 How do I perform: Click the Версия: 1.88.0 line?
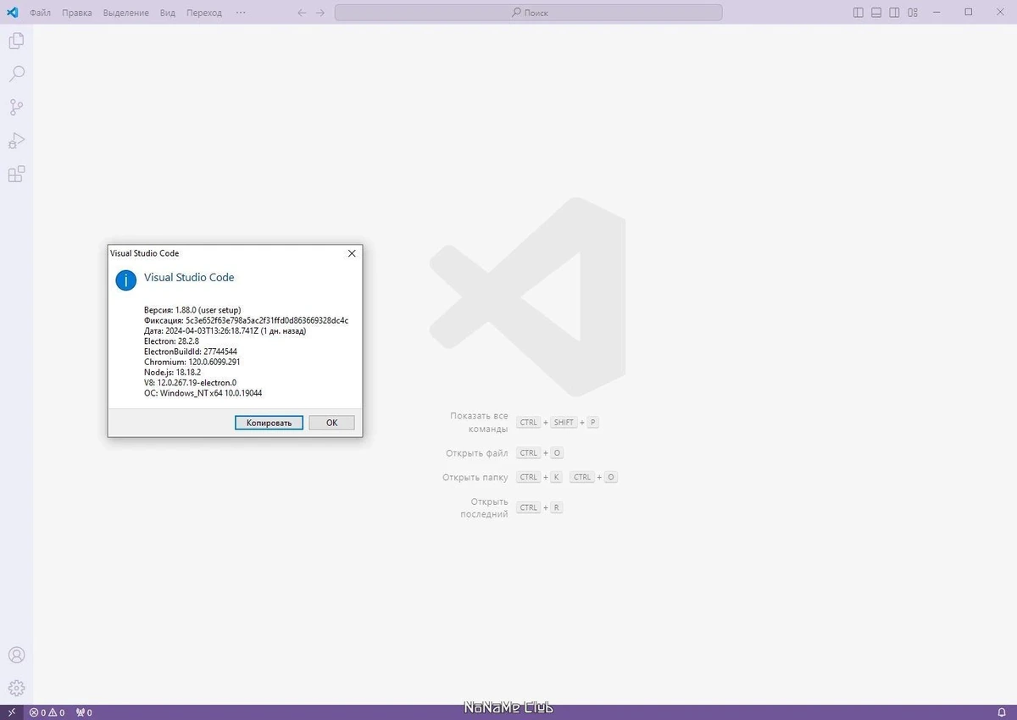(x=192, y=310)
